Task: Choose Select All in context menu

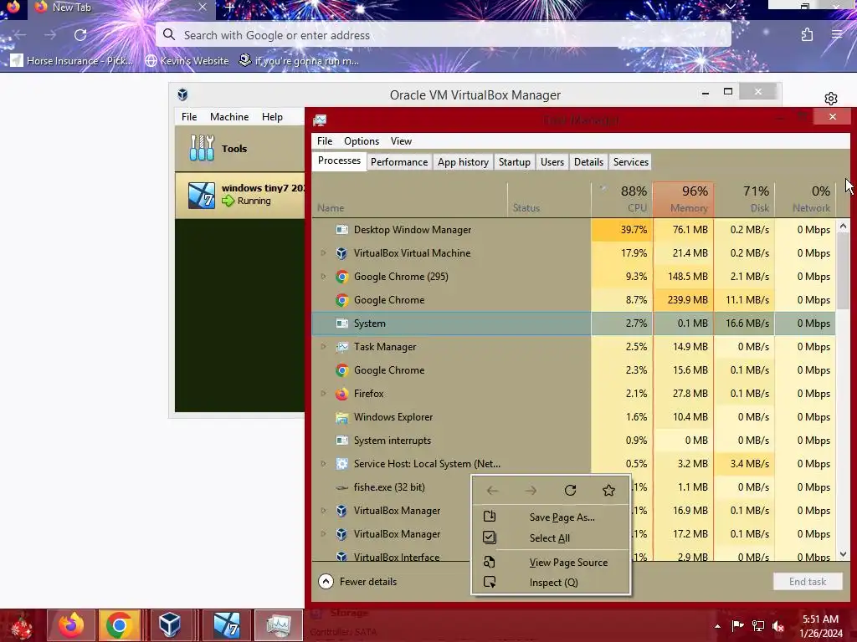Action: [x=551, y=538]
